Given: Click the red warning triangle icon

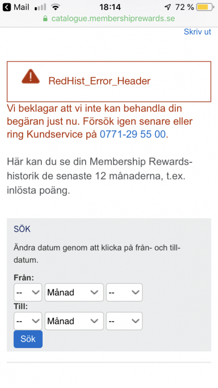Looking at the screenshot, I should click(30, 76).
